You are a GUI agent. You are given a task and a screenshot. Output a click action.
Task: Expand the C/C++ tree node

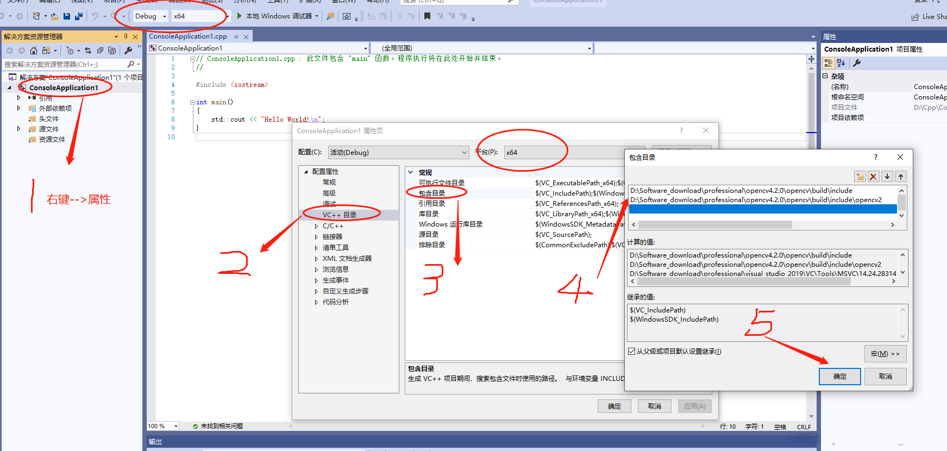point(316,226)
